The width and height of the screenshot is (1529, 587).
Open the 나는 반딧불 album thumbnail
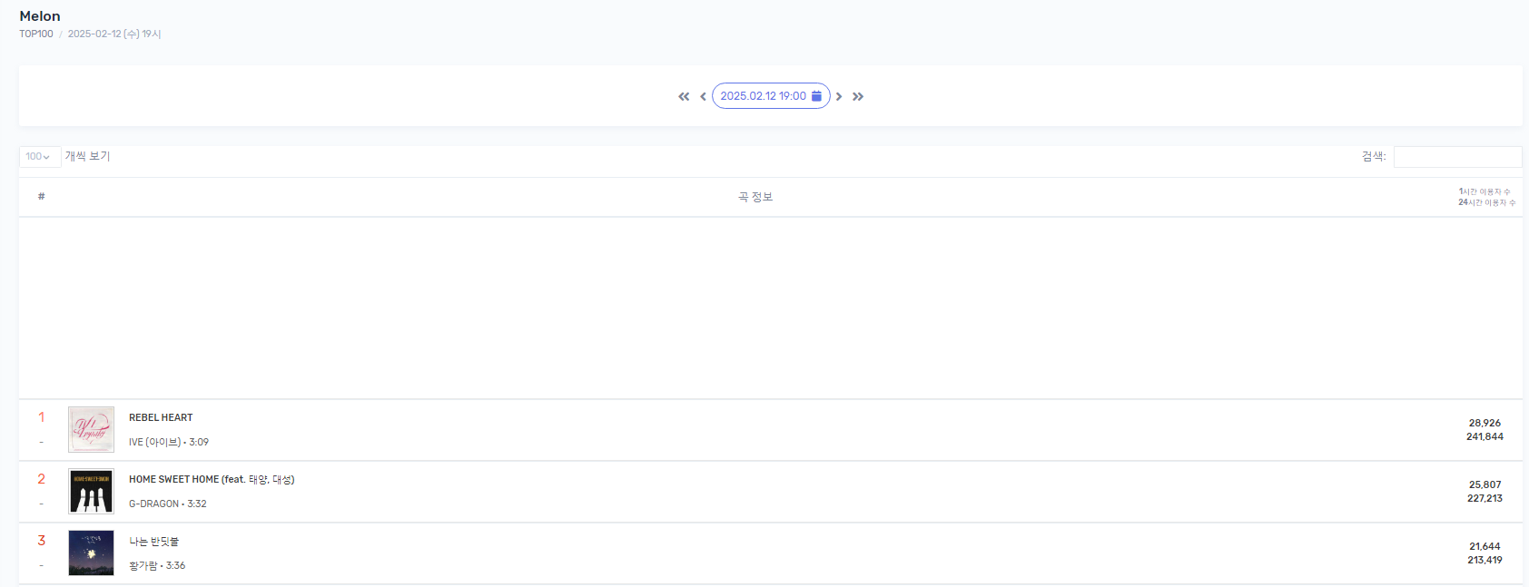(x=91, y=553)
